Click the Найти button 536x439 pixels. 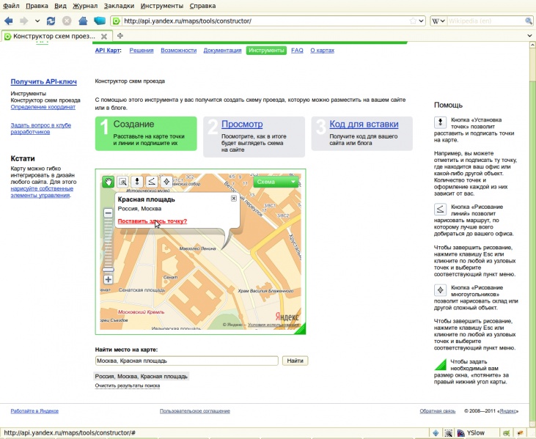click(295, 361)
